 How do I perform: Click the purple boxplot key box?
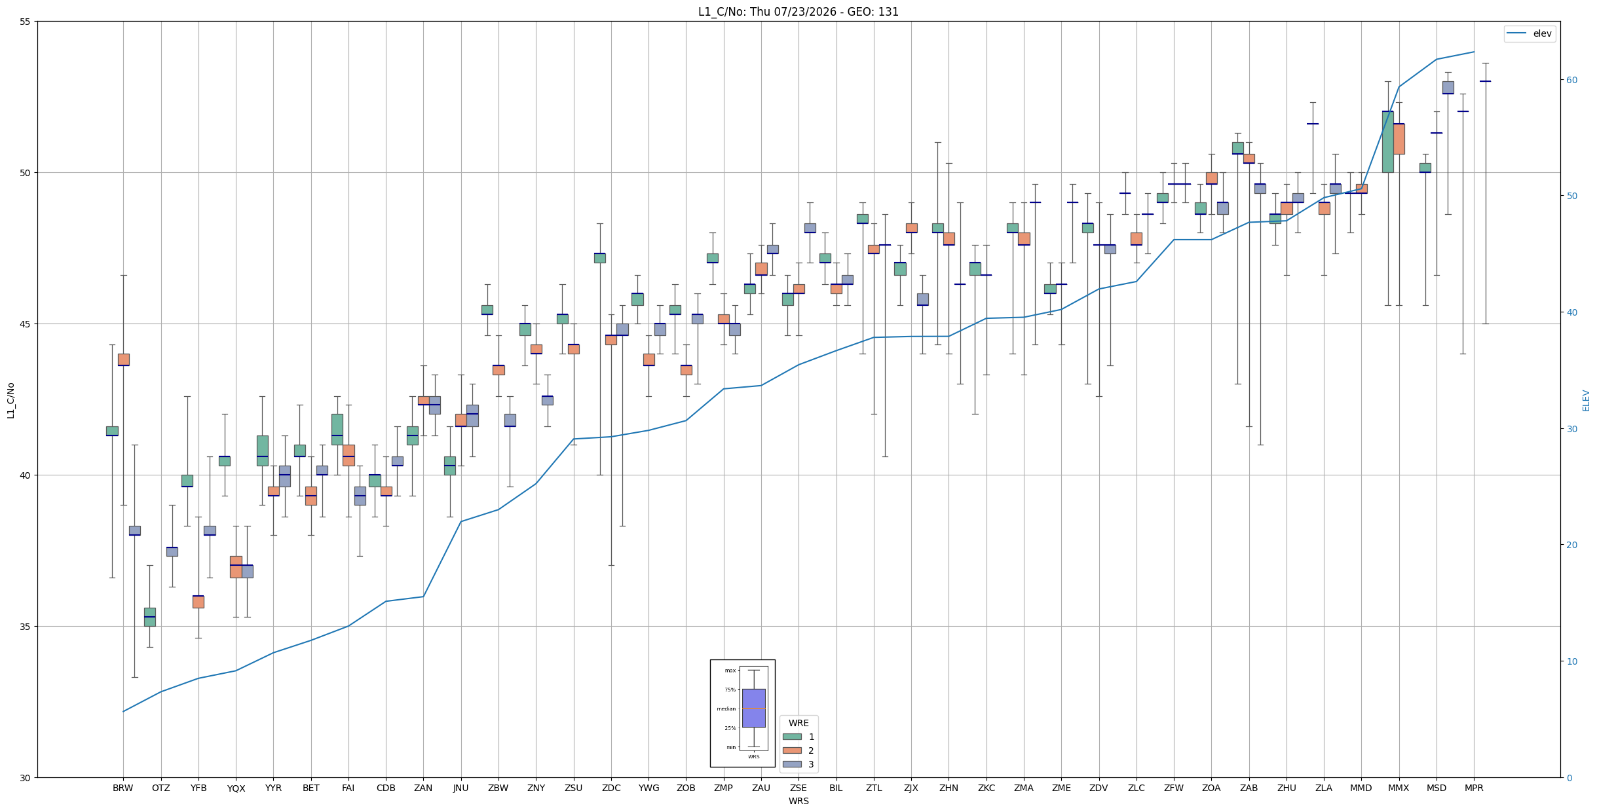(753, 708)
